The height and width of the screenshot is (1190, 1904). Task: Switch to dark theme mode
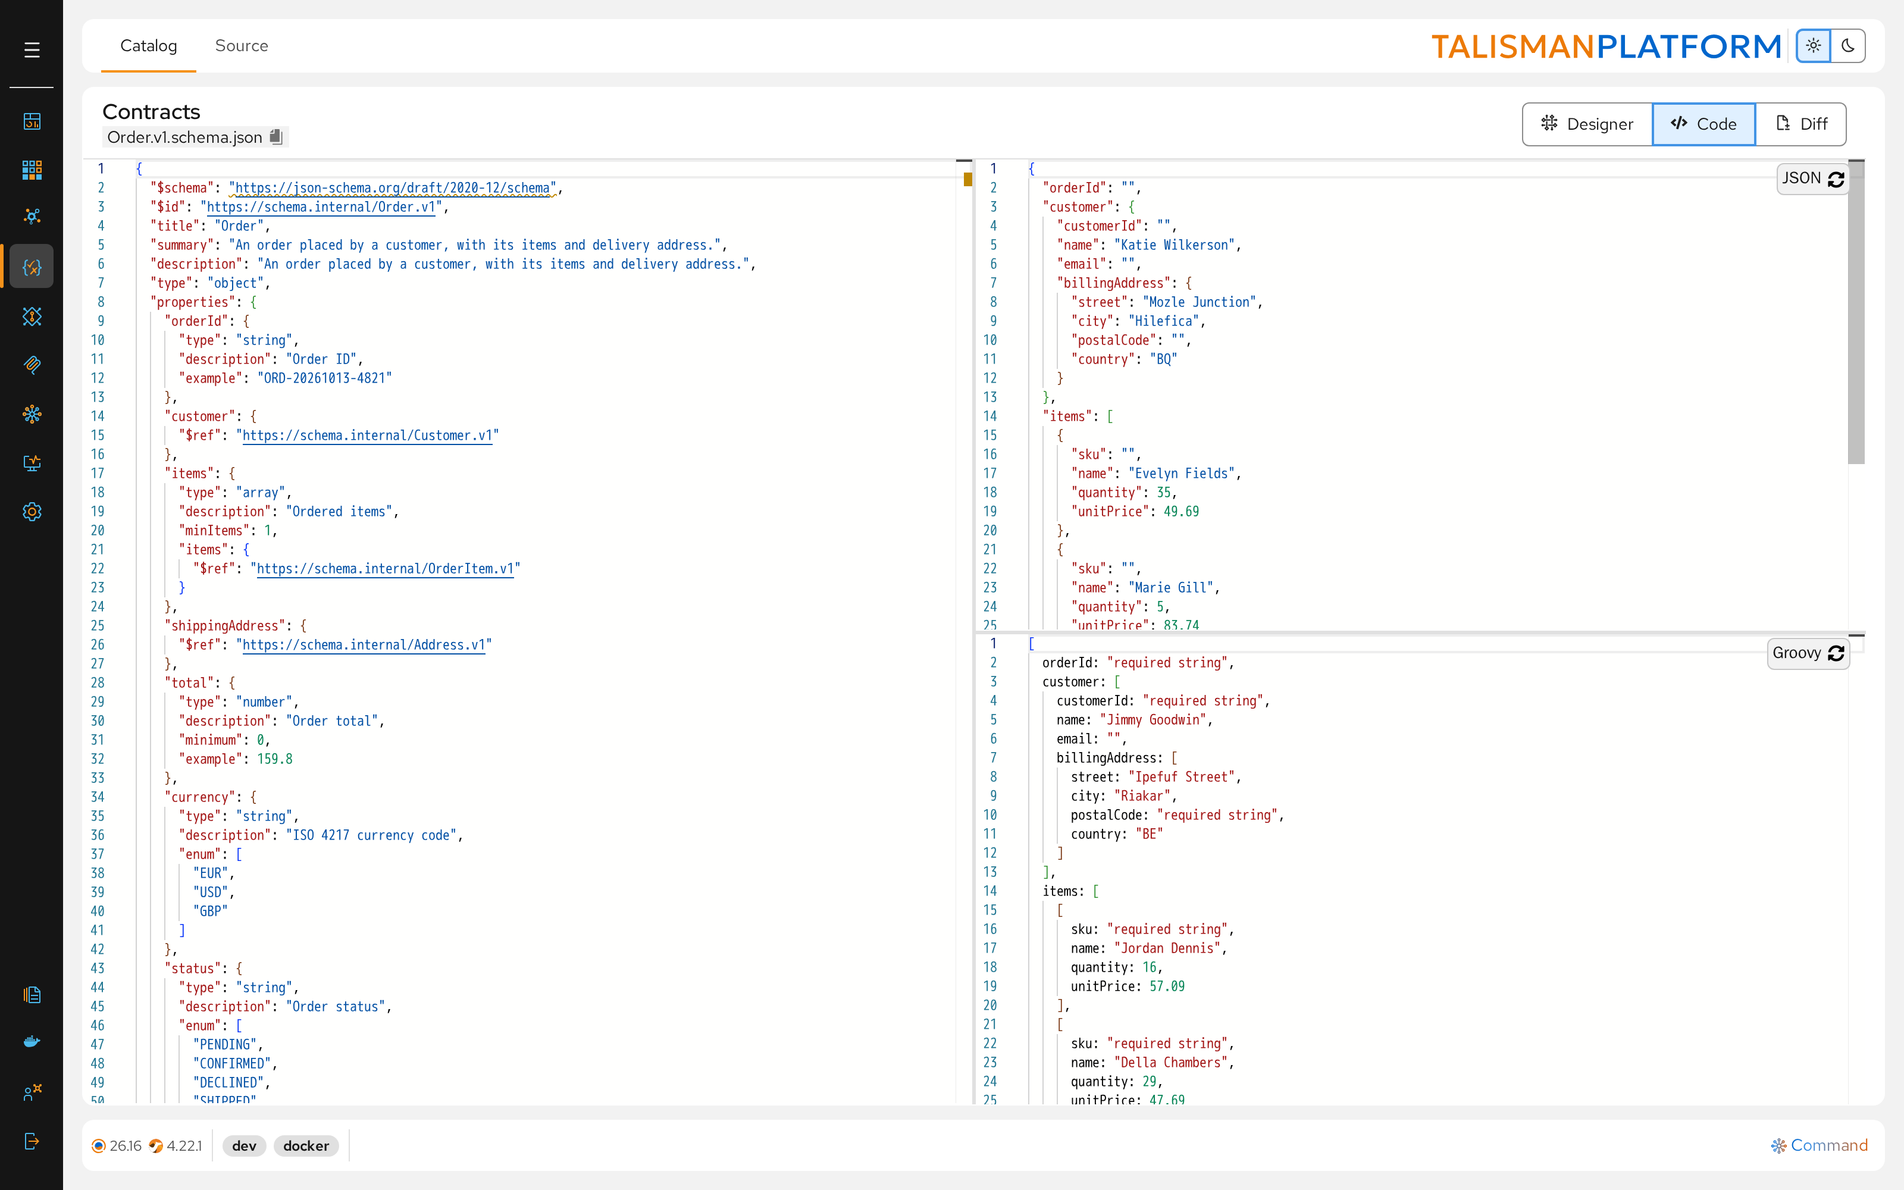pos(1848,46)
